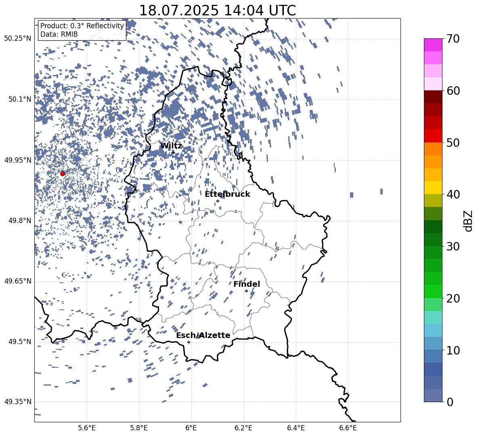This screenshot has height=436, width=478.
Task: Click the colorbar value 40
Action: (x=453, y=194)
